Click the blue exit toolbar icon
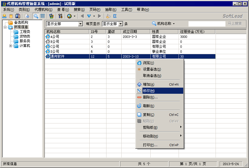The height and width of the screenshot is (168, 249). pyautogui.click(x=115, y=16)
